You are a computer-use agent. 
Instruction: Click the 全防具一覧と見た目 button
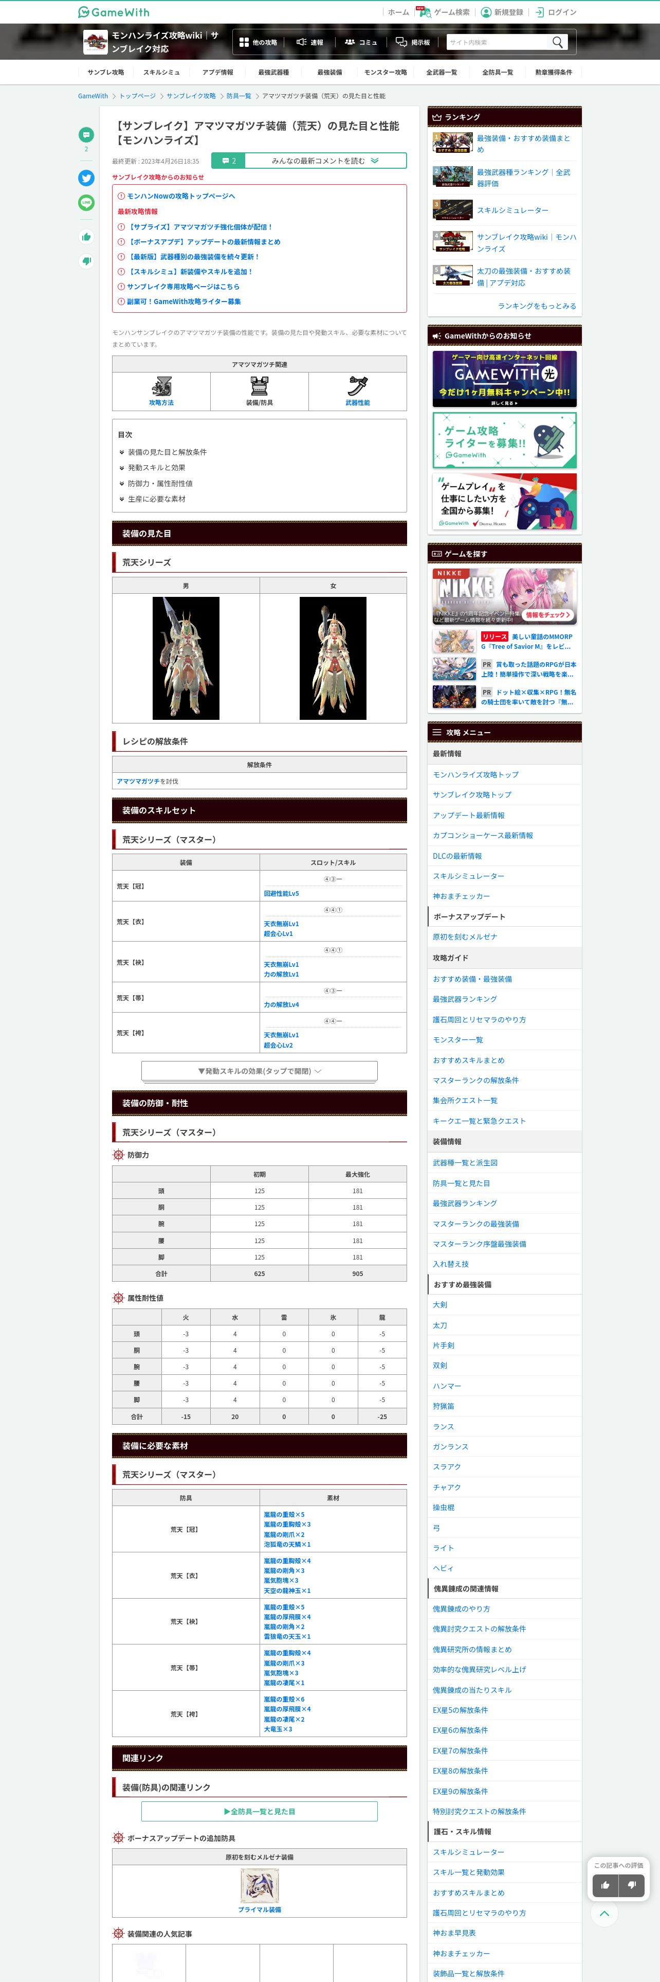click(260, 1811)
